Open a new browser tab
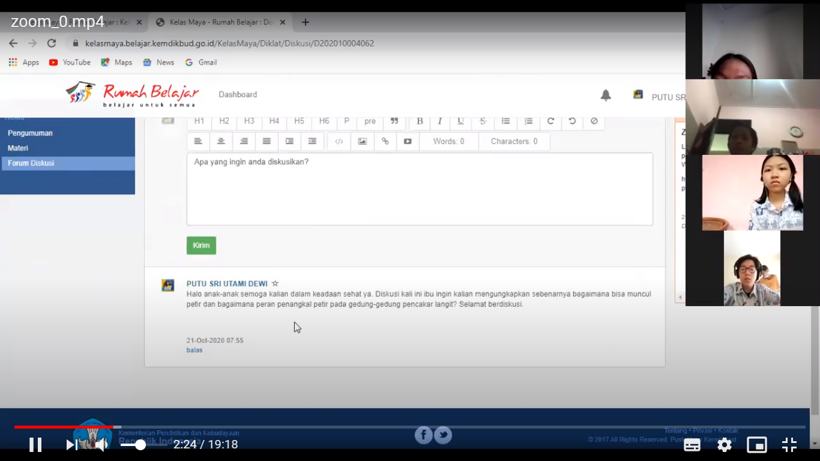The width and height of the screenshot is (820, 461). 305,22
